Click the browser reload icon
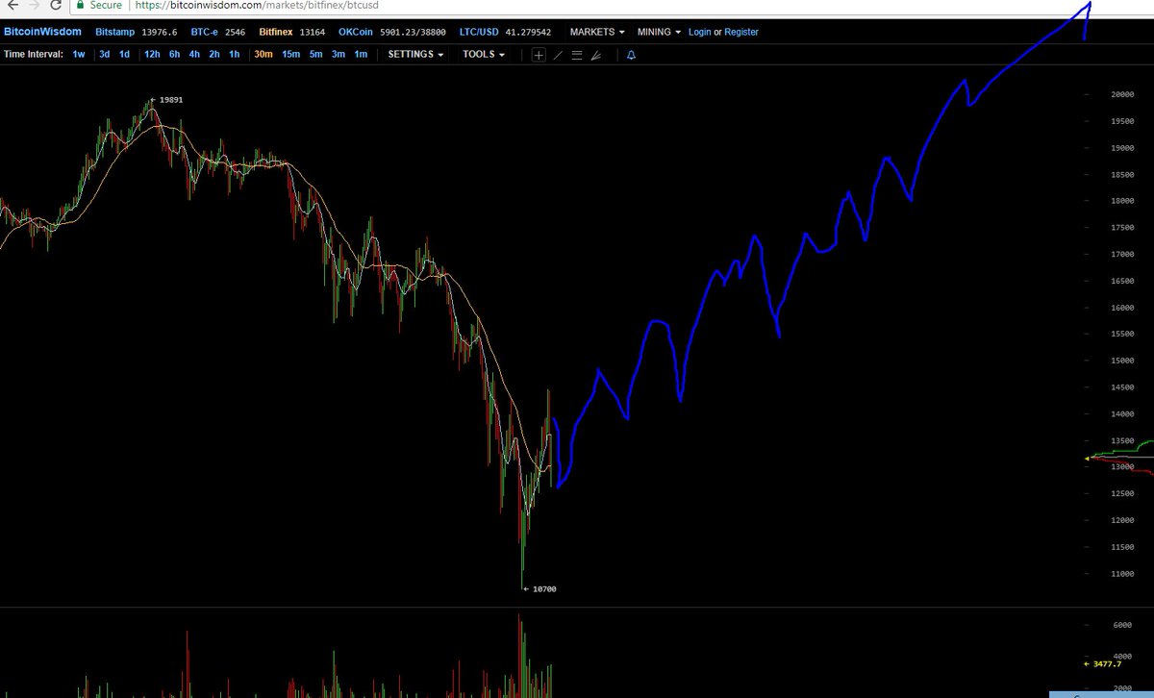This screenshot has height=698, width=1154. [55, 6]
